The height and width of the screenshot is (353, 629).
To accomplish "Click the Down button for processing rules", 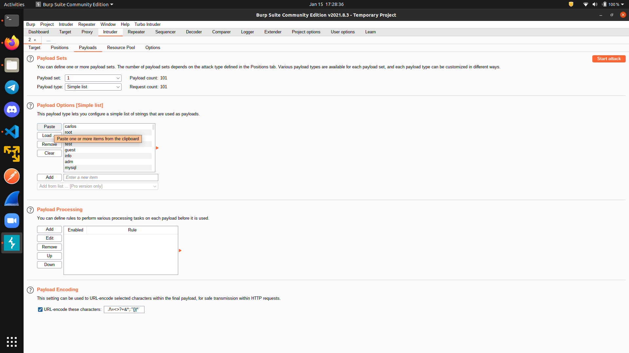I will tap(49, 265).
